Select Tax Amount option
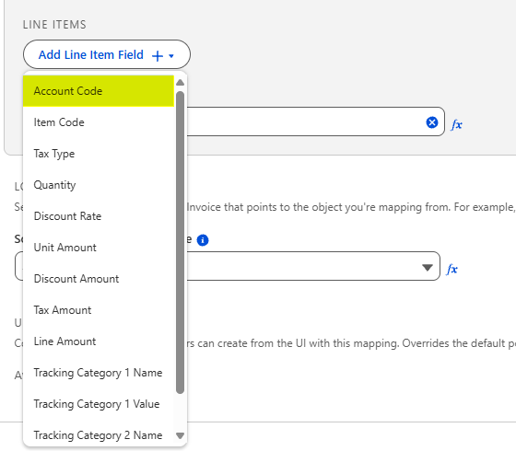This screenshot has width=516, height=451. pos(99,310)
